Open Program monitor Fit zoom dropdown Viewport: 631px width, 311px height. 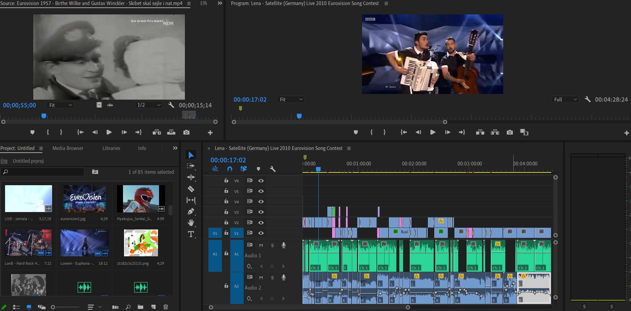coord(291,100)
